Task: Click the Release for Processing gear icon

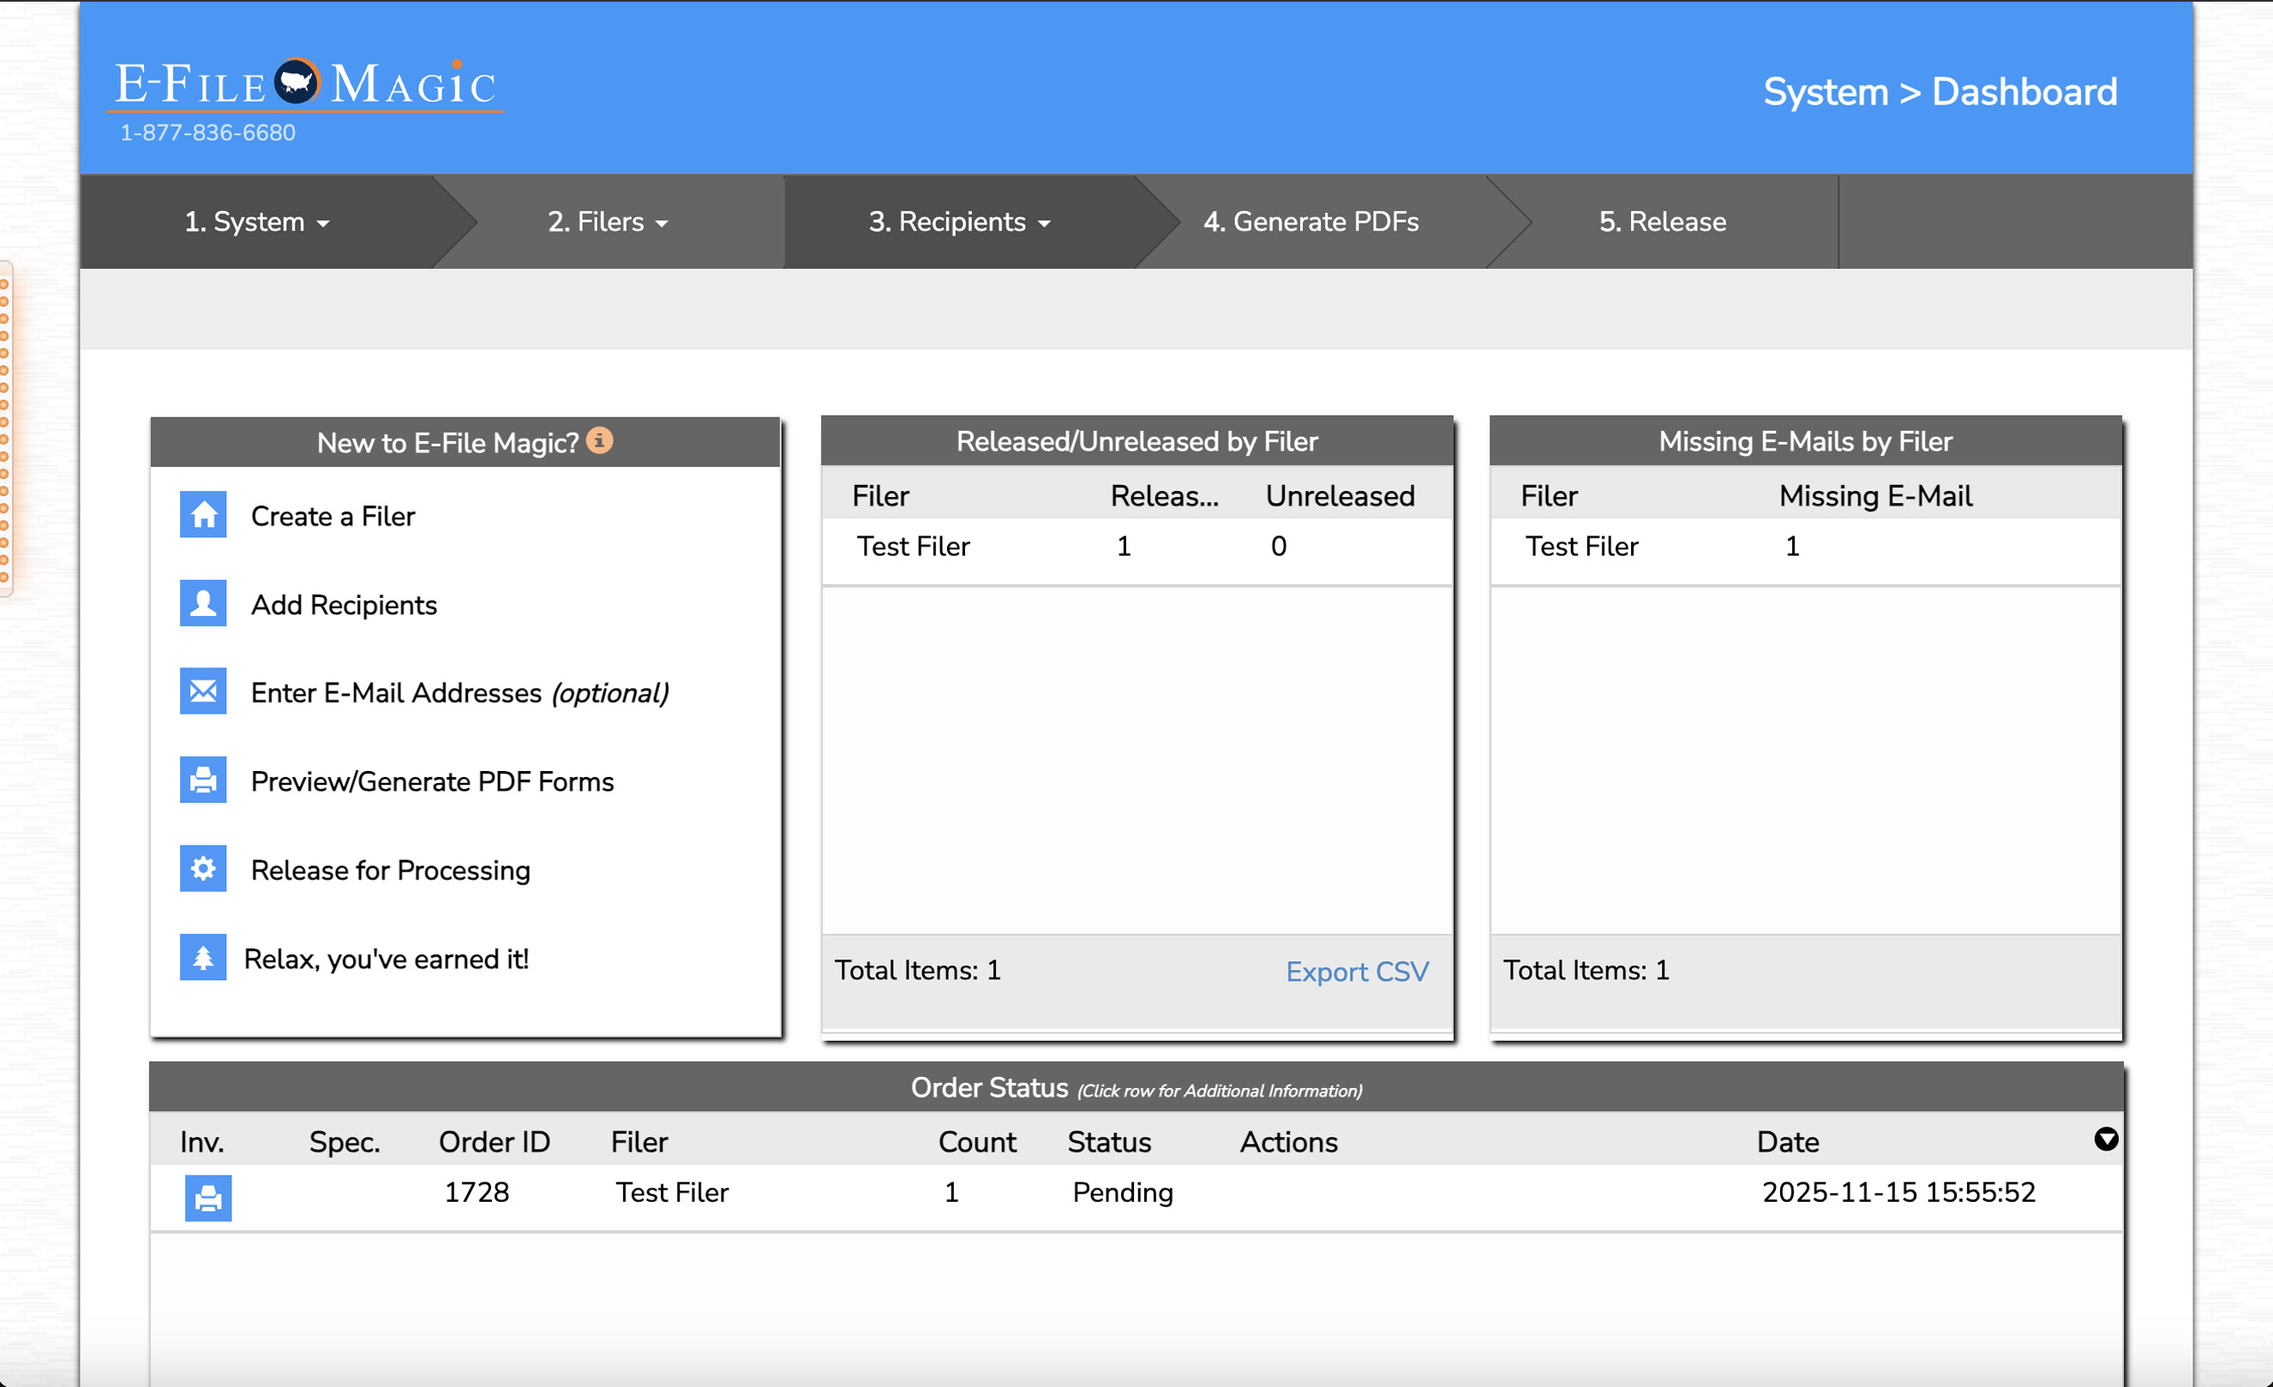Action: click(203, 869)
